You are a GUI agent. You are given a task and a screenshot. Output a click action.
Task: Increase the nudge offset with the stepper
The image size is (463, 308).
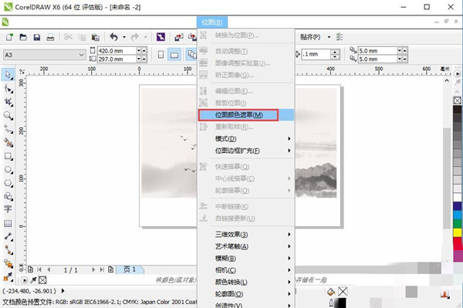click(335, 52)
